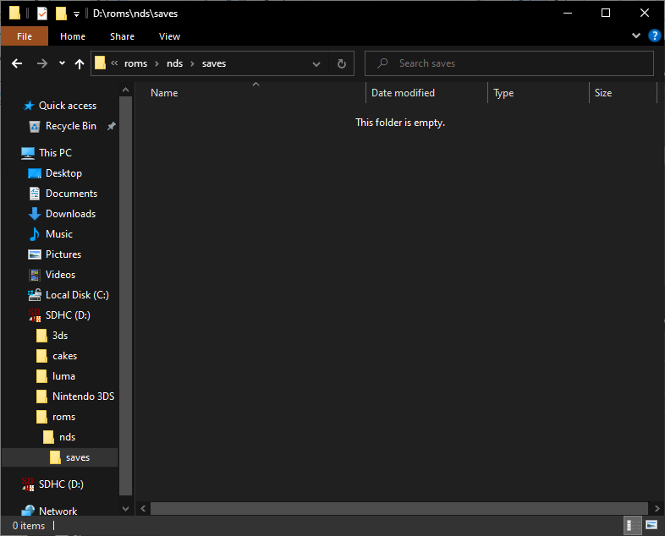Sort by Date modified column

click(x=403, y=93)
